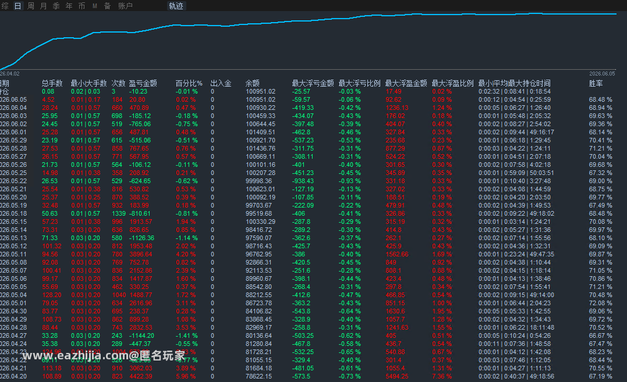The height and width of the screenshot is (382, 627).
Task: Click profit amount 2832.53
Action: pyautogui.click(x=141, y=328)
